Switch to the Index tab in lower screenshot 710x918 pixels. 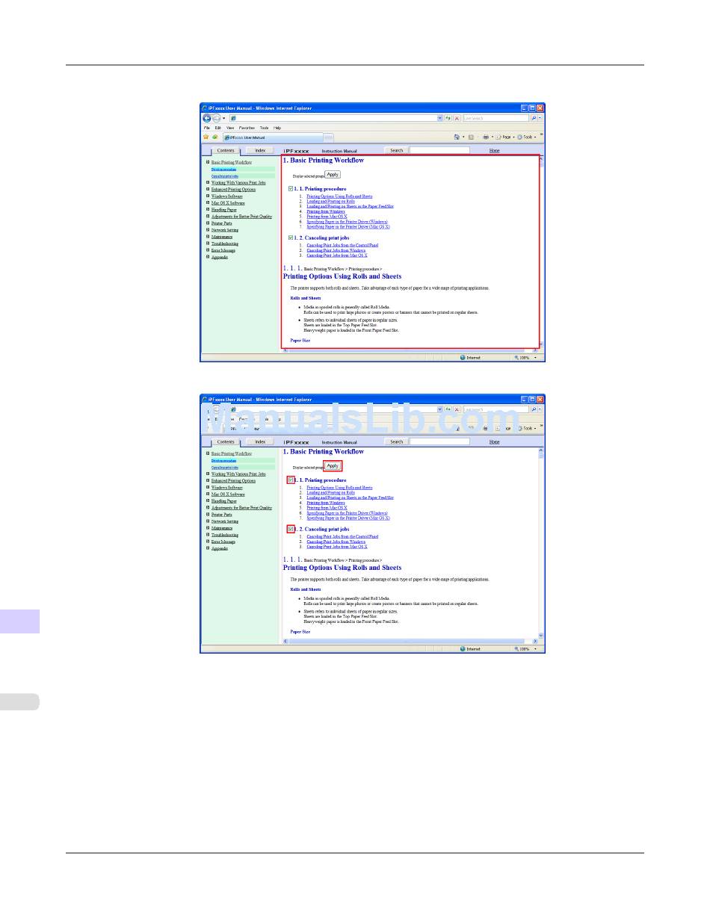pyautogui.click(x=260, y=441)
